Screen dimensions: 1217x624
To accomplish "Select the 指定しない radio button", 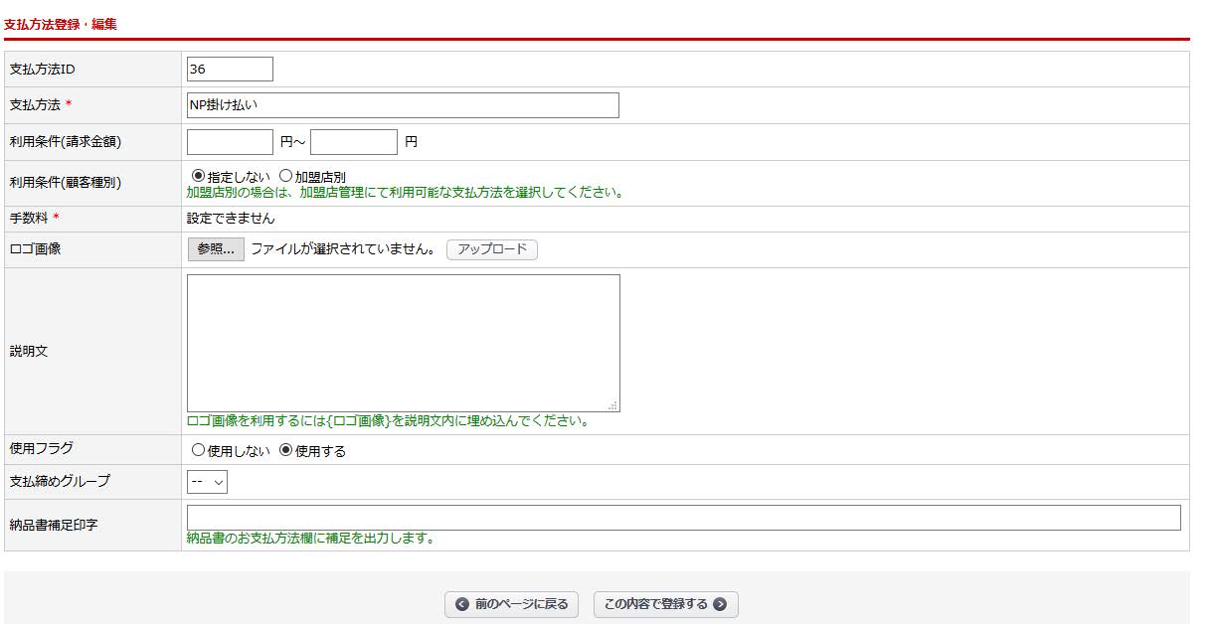I will coord(198,176).
